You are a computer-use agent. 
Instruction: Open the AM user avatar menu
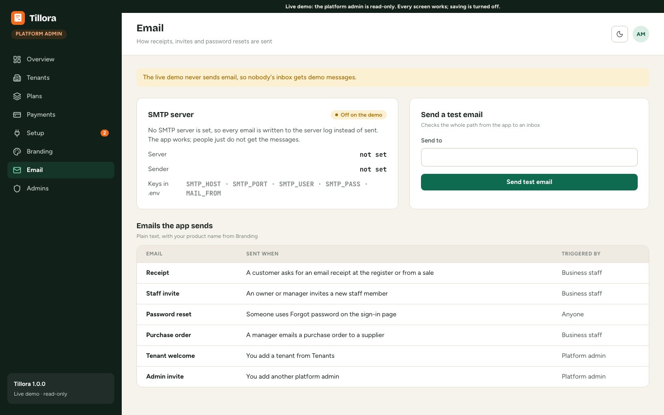pyautogui.click(x=641, y=34)
